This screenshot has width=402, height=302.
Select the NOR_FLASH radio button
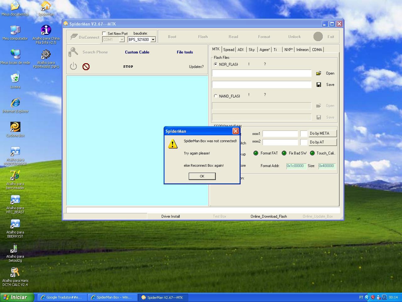[215, 64]
